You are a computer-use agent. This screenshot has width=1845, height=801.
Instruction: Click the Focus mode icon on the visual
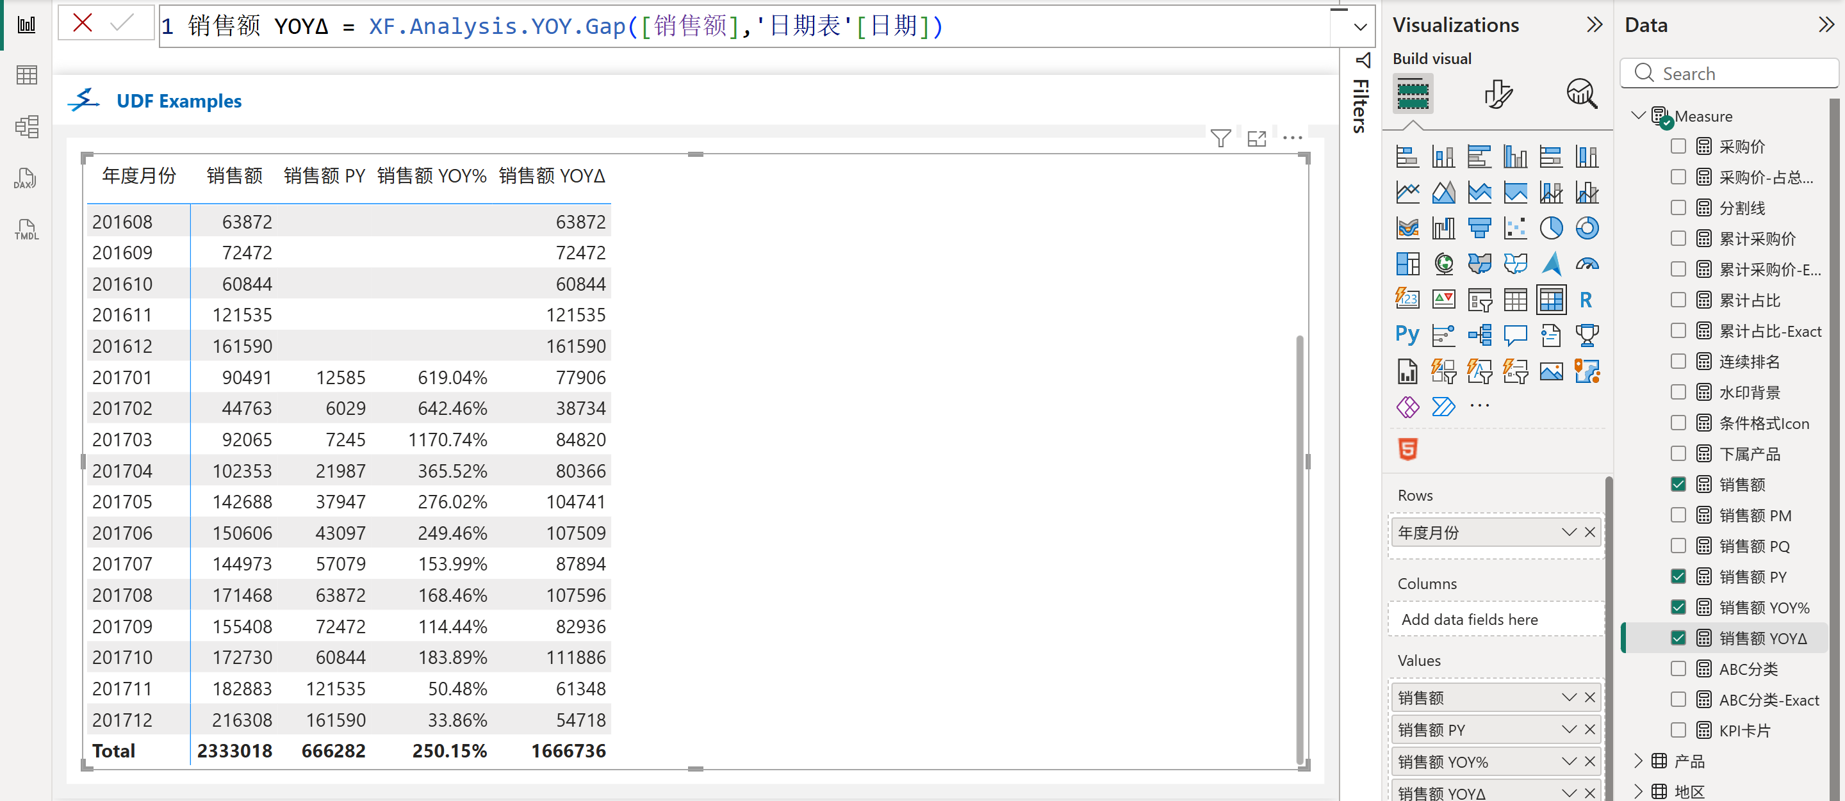[x=1256, y=138]
